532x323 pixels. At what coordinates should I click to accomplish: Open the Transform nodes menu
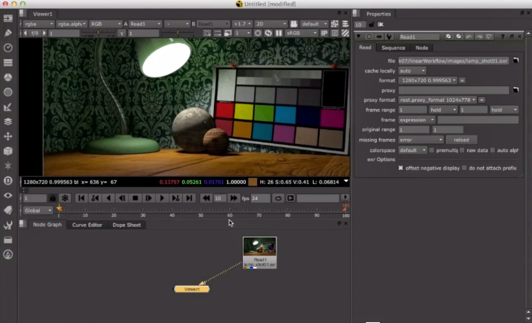point(8,136)
